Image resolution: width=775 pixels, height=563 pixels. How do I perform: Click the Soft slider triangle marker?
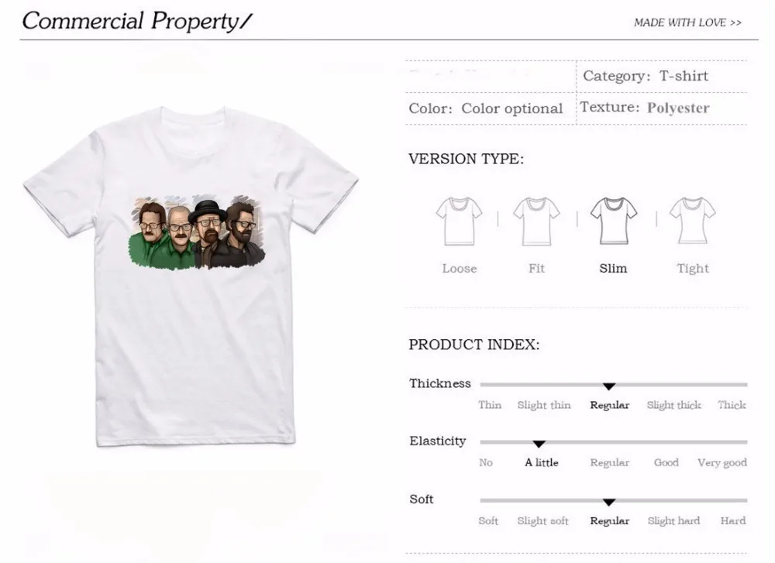[609, 502]
